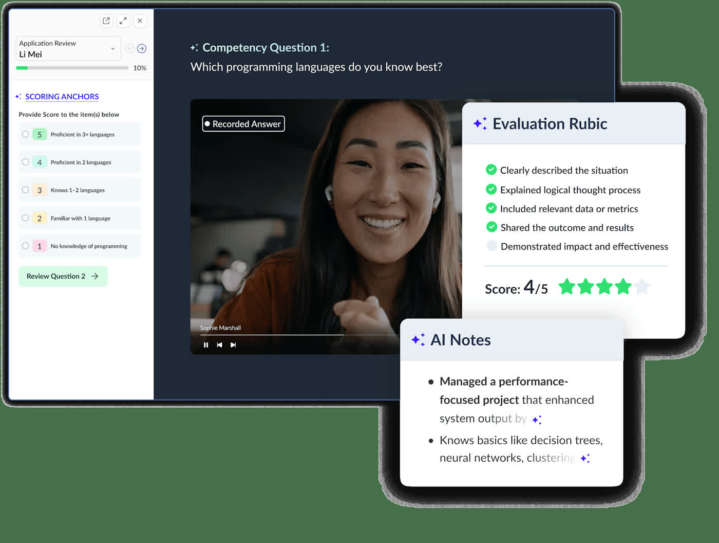
Task: Check 'Demonstrated impact and effectiveness' item
Action: [x=491, y=246]
